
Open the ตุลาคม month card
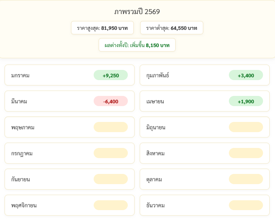coord(205,179)
